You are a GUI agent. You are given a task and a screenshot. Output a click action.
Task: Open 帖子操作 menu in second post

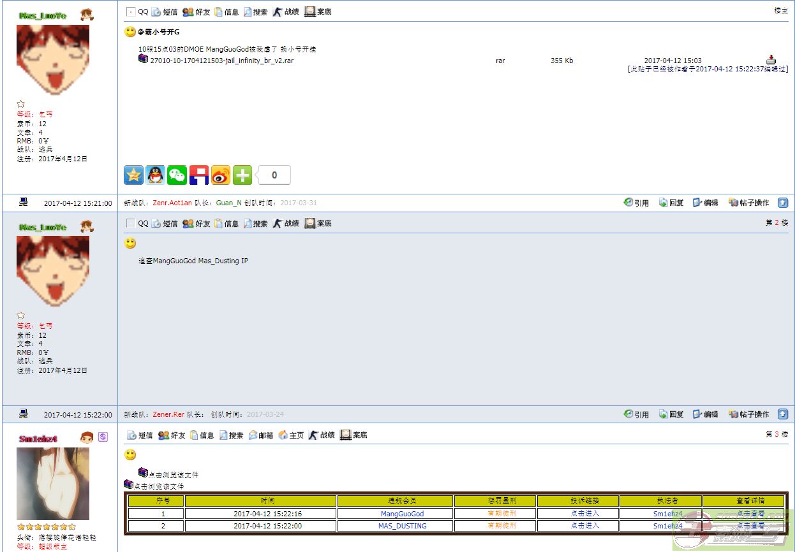pyautogui.click(x=748, y=414)
